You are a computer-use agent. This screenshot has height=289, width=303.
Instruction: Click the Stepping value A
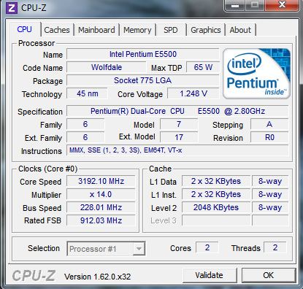click(x=269, y=124)
